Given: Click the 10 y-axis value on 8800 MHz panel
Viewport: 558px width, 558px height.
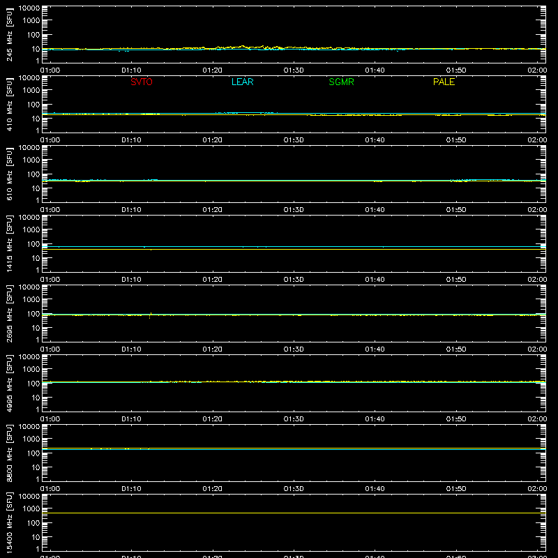Looking at the screenshot, I should click(x=36, y=467).
